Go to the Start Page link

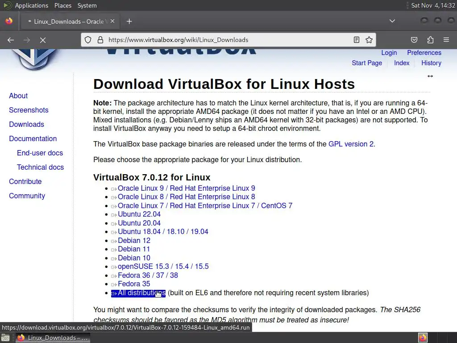pyautogui.click(x=367, y=63)
